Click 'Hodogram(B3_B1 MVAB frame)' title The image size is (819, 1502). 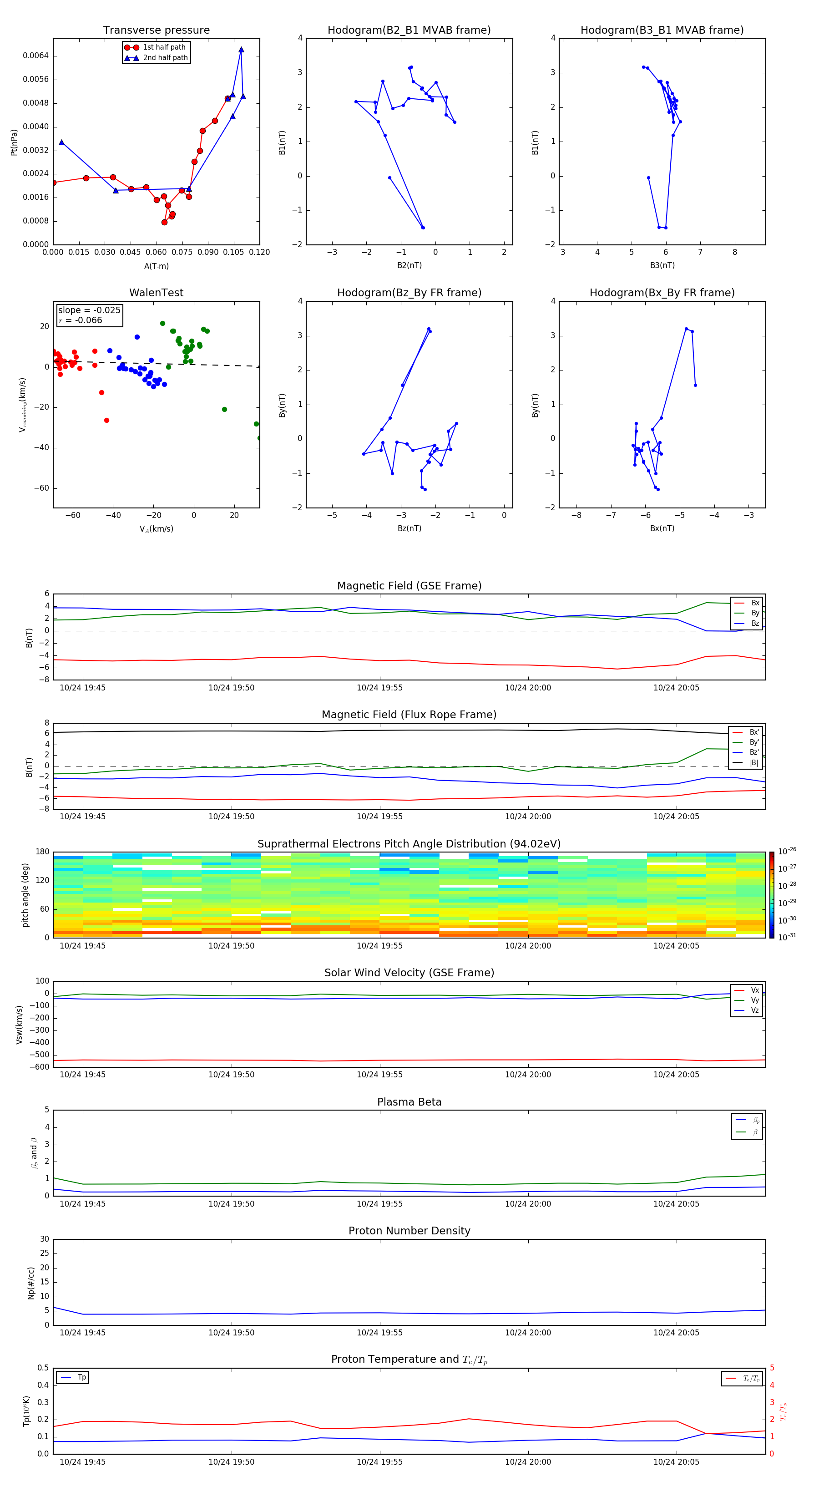click(662, 30)
